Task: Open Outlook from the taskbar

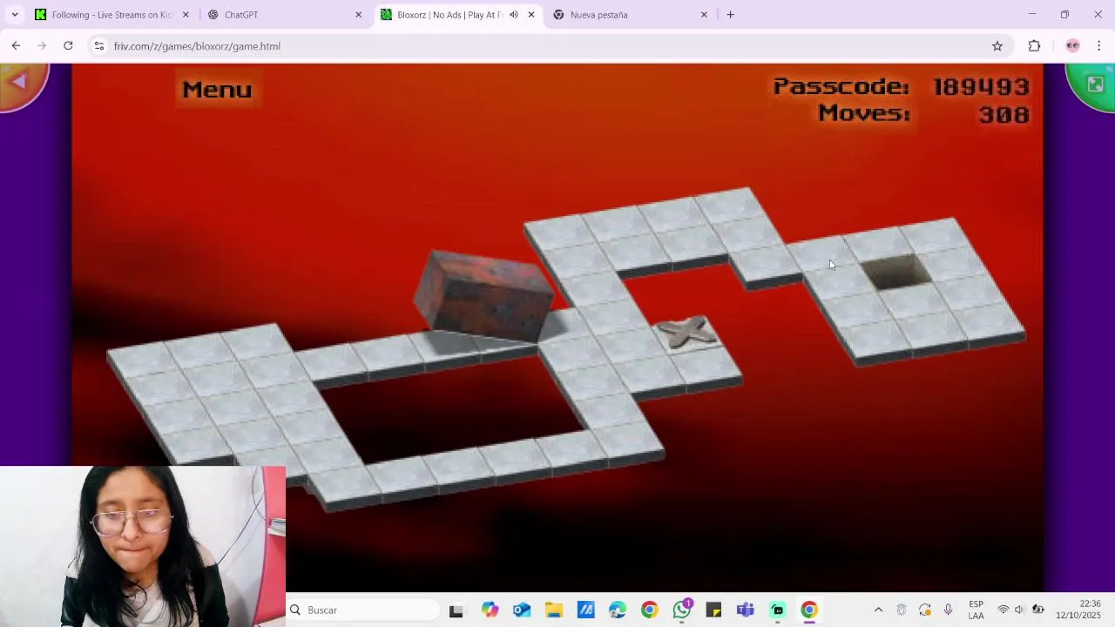Action: (x=522, y=610)
